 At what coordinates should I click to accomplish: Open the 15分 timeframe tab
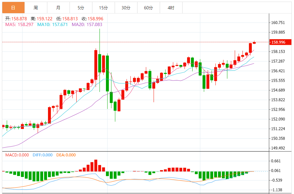(x=103, y=8)
